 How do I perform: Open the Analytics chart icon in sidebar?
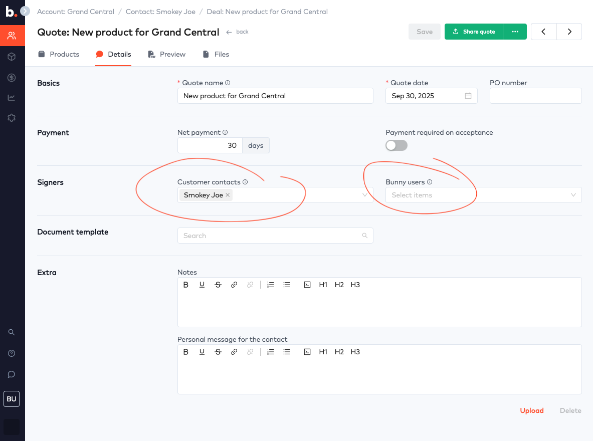click(12, 98)
